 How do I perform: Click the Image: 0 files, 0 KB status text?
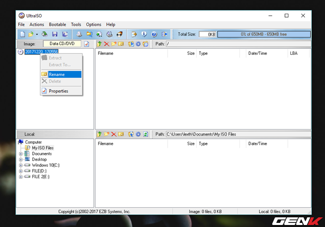click(205, 211)
